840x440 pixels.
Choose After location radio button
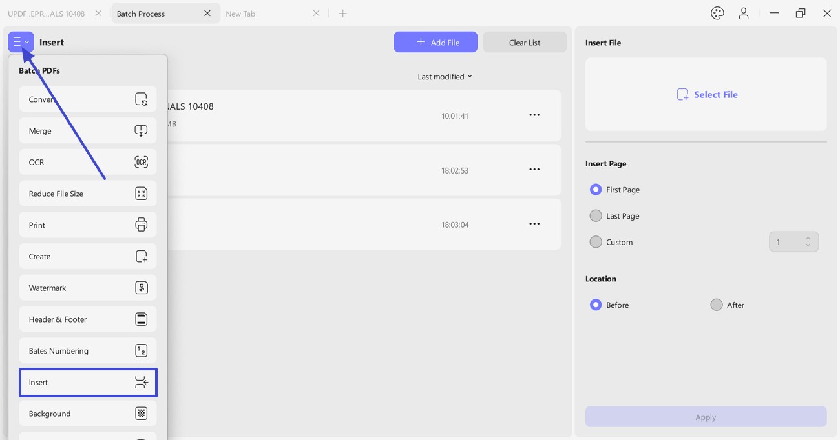point(716,305)
